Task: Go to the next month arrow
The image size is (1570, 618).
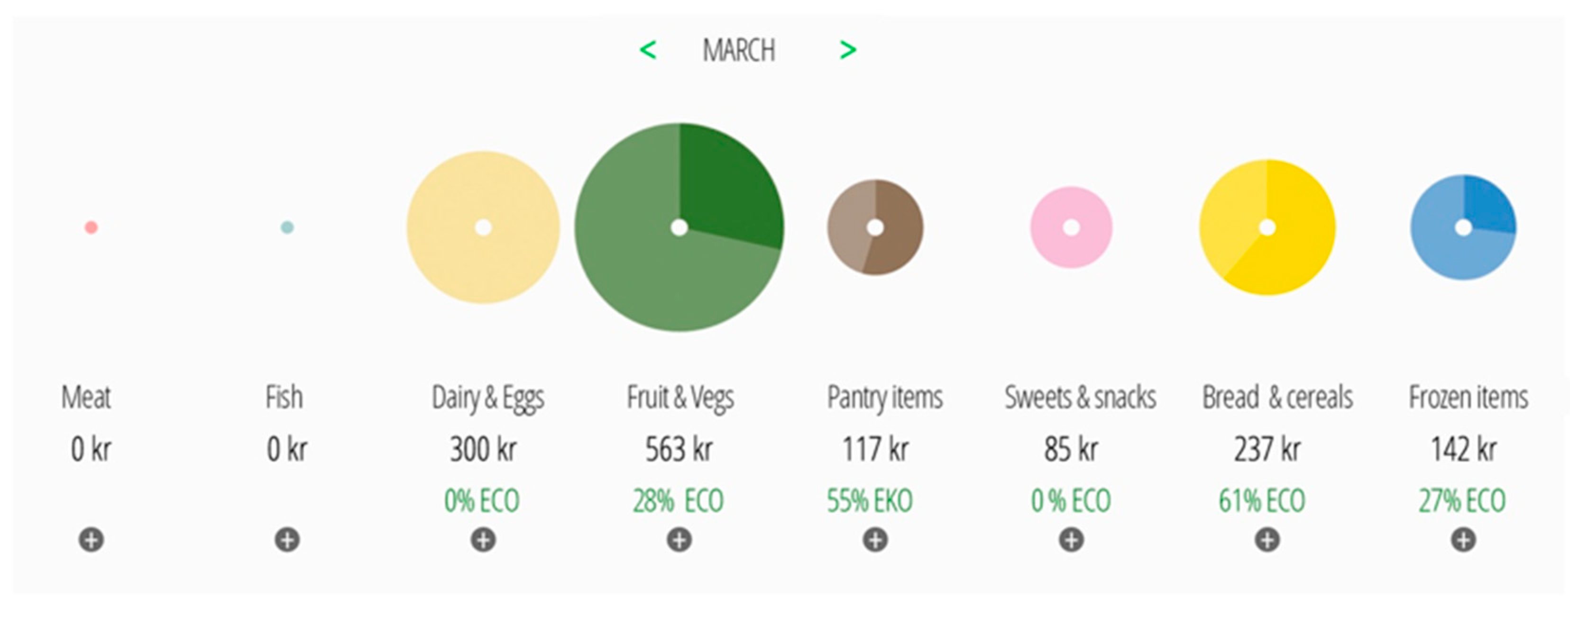Action: coord(848,50)
